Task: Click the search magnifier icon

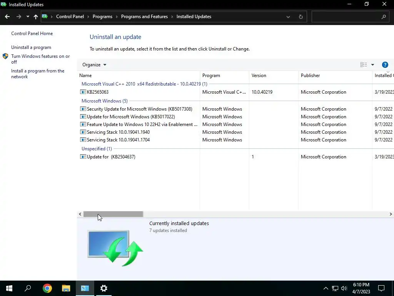Action: pos(384,17)
